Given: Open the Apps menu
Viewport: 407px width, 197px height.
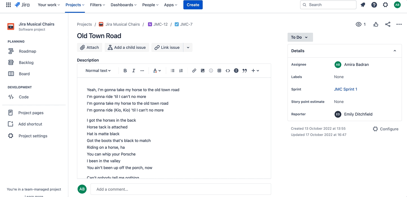Looking at the screenshot, I should (171, 5).
